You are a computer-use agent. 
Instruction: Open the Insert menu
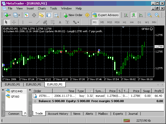tap(30, 8)
